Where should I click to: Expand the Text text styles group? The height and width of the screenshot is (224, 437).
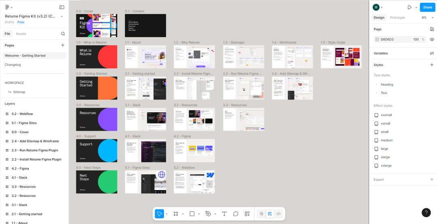click(x=376, y=93)
